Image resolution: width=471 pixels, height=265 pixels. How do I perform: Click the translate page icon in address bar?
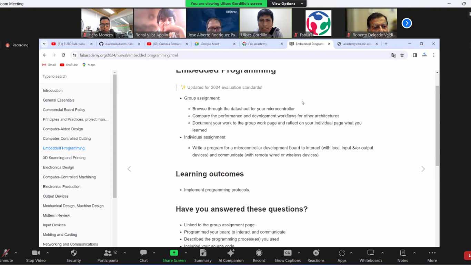tap(393, 55)
